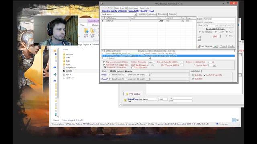Screen dimensions: 257x144
Task: Toggle the Auto Logger checkbox
Action: (104, 65)
